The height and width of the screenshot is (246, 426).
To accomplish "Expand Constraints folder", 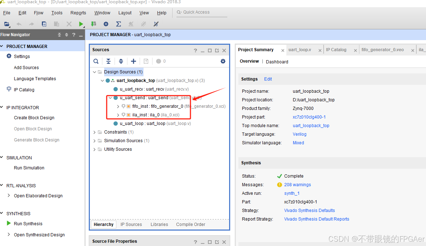I will coord(94,132).
